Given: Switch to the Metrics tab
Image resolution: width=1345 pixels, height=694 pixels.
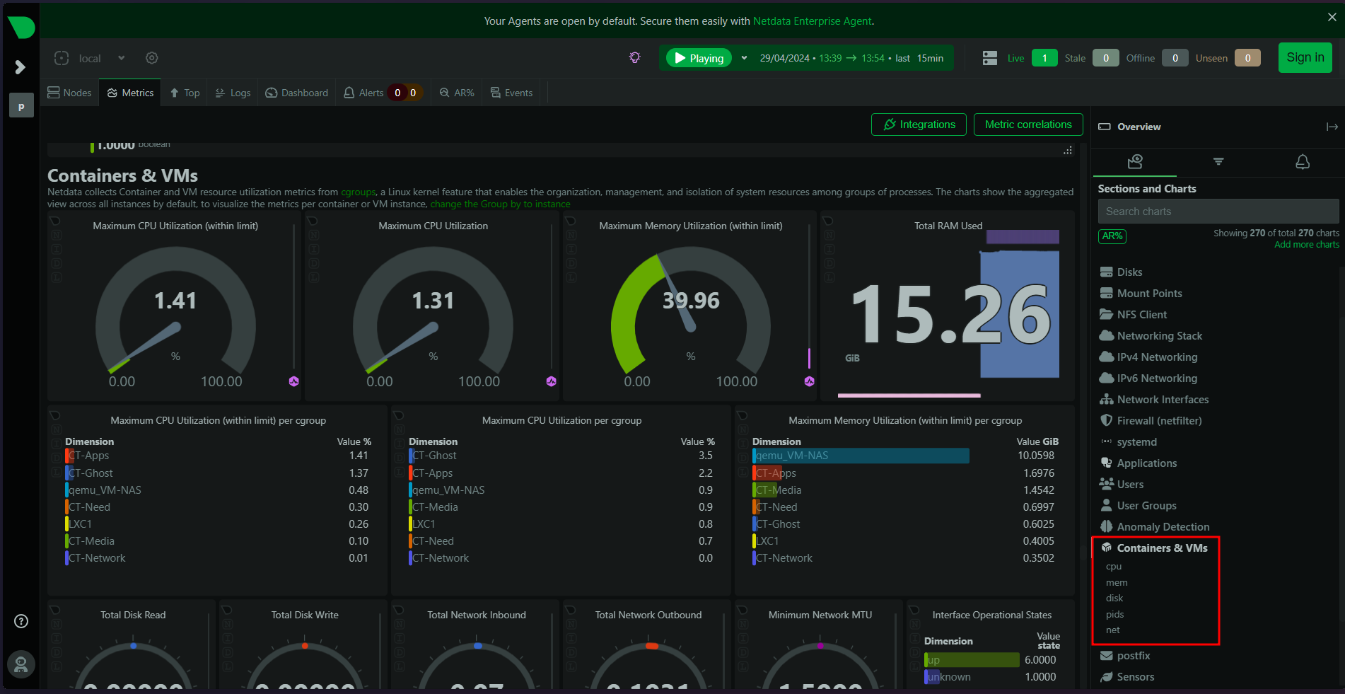Looking at the screenshot, I should point(130,93).
